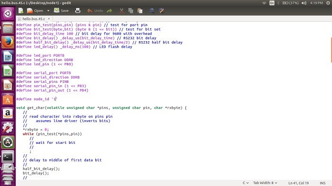Open Files manager in launcher

(x=8, y=28)
